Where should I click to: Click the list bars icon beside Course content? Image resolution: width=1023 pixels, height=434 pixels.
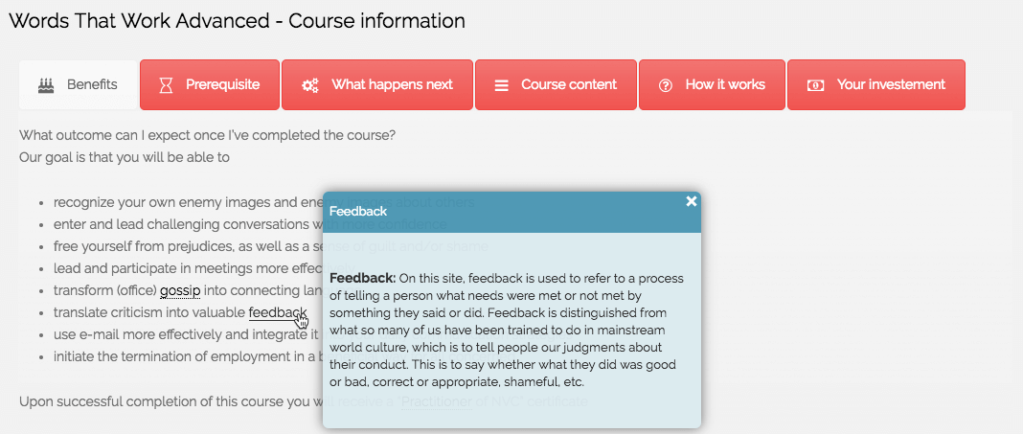coord(501,85)
